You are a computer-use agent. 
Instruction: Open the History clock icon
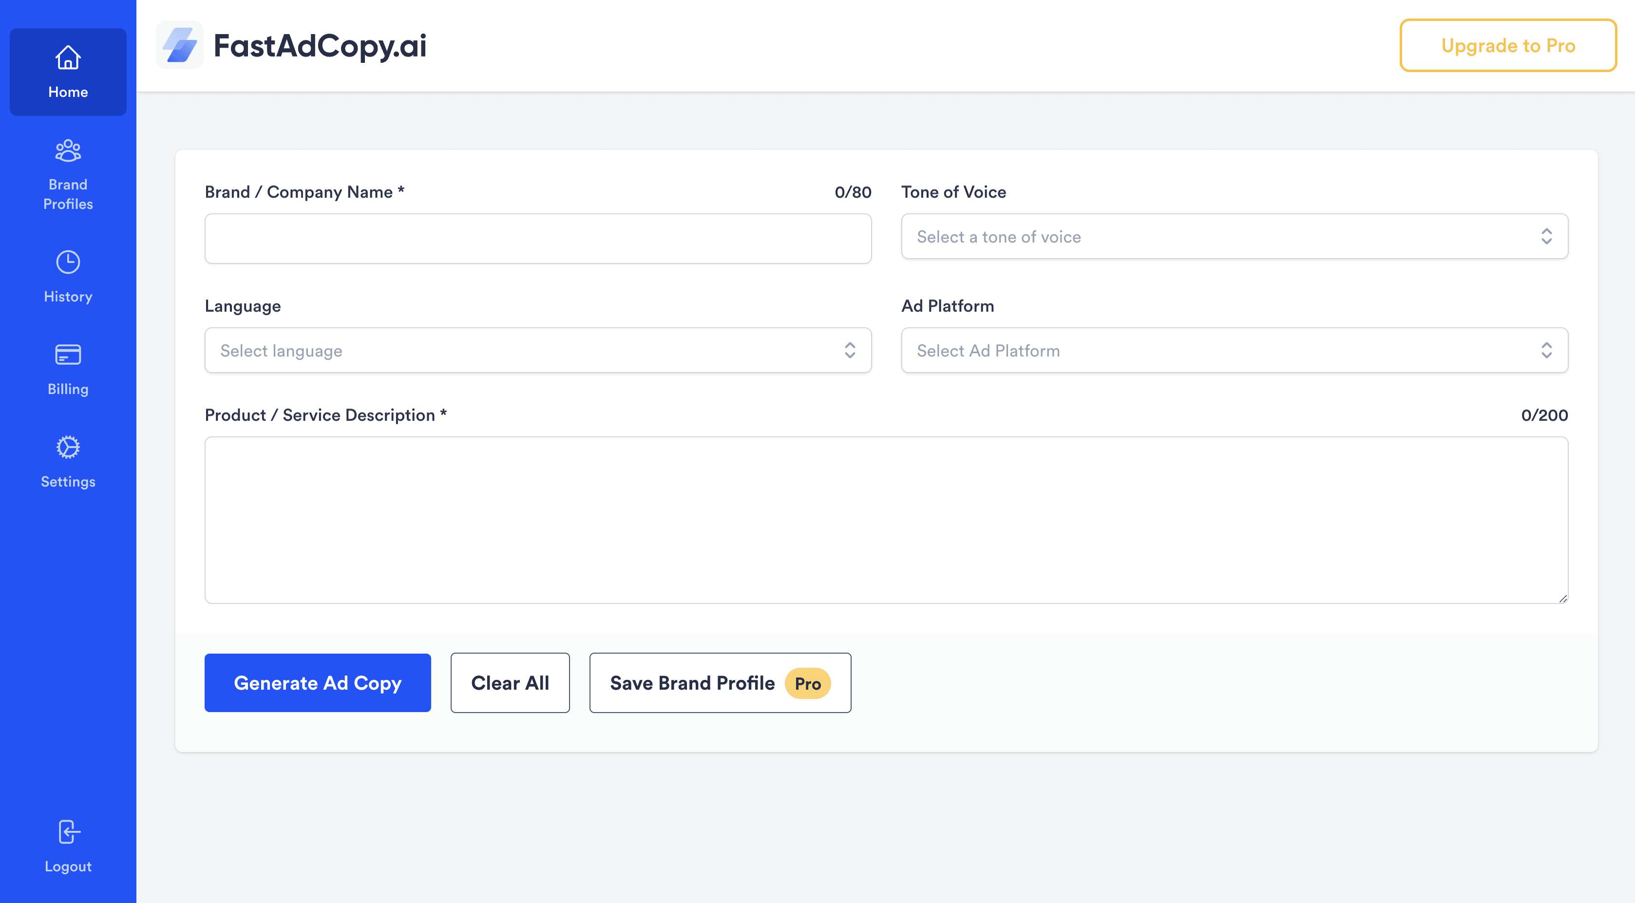click(68, 262)
